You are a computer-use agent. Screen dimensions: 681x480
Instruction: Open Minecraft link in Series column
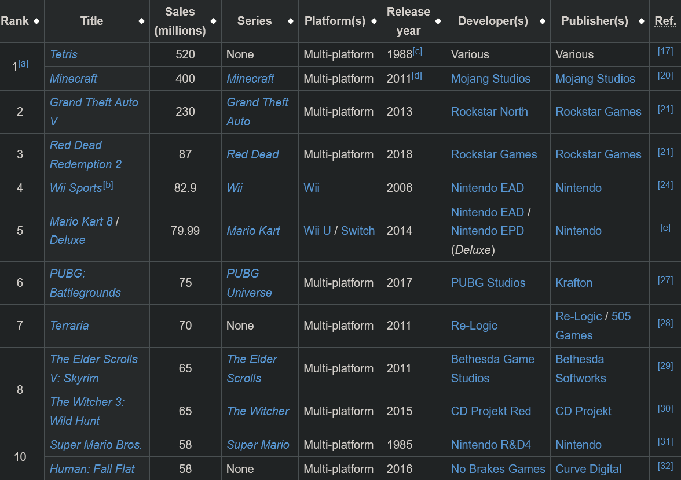point(250,79)
